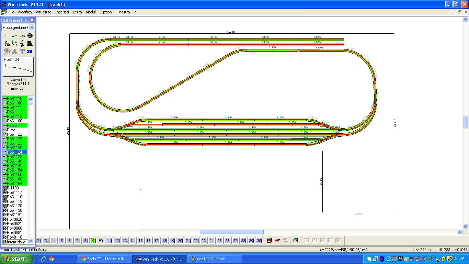
Task: Open the buildings icon with house
Action: pyautogui.click(x=7, y=43)
